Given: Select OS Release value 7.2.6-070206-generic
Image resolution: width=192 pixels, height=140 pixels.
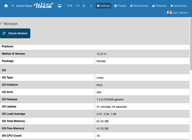Looking at the screenshot, I should (110, 99).
